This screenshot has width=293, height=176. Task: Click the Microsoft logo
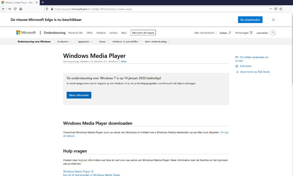click(x=26, y=33)
